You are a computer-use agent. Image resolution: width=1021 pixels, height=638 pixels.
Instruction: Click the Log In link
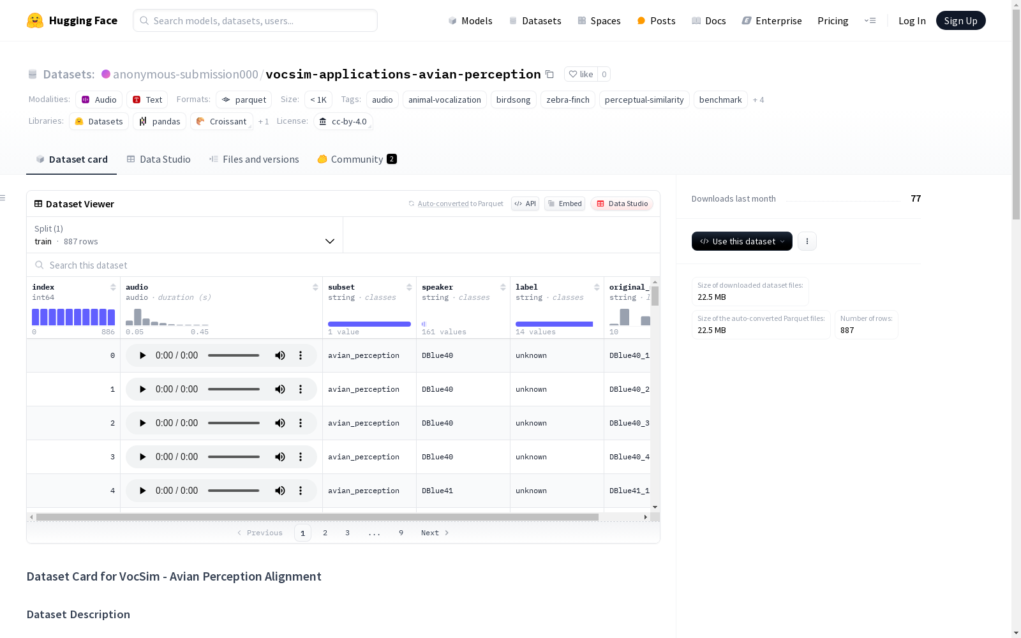tap(912, 20)
